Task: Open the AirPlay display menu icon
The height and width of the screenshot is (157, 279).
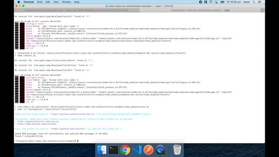Action: click(216, 2)
